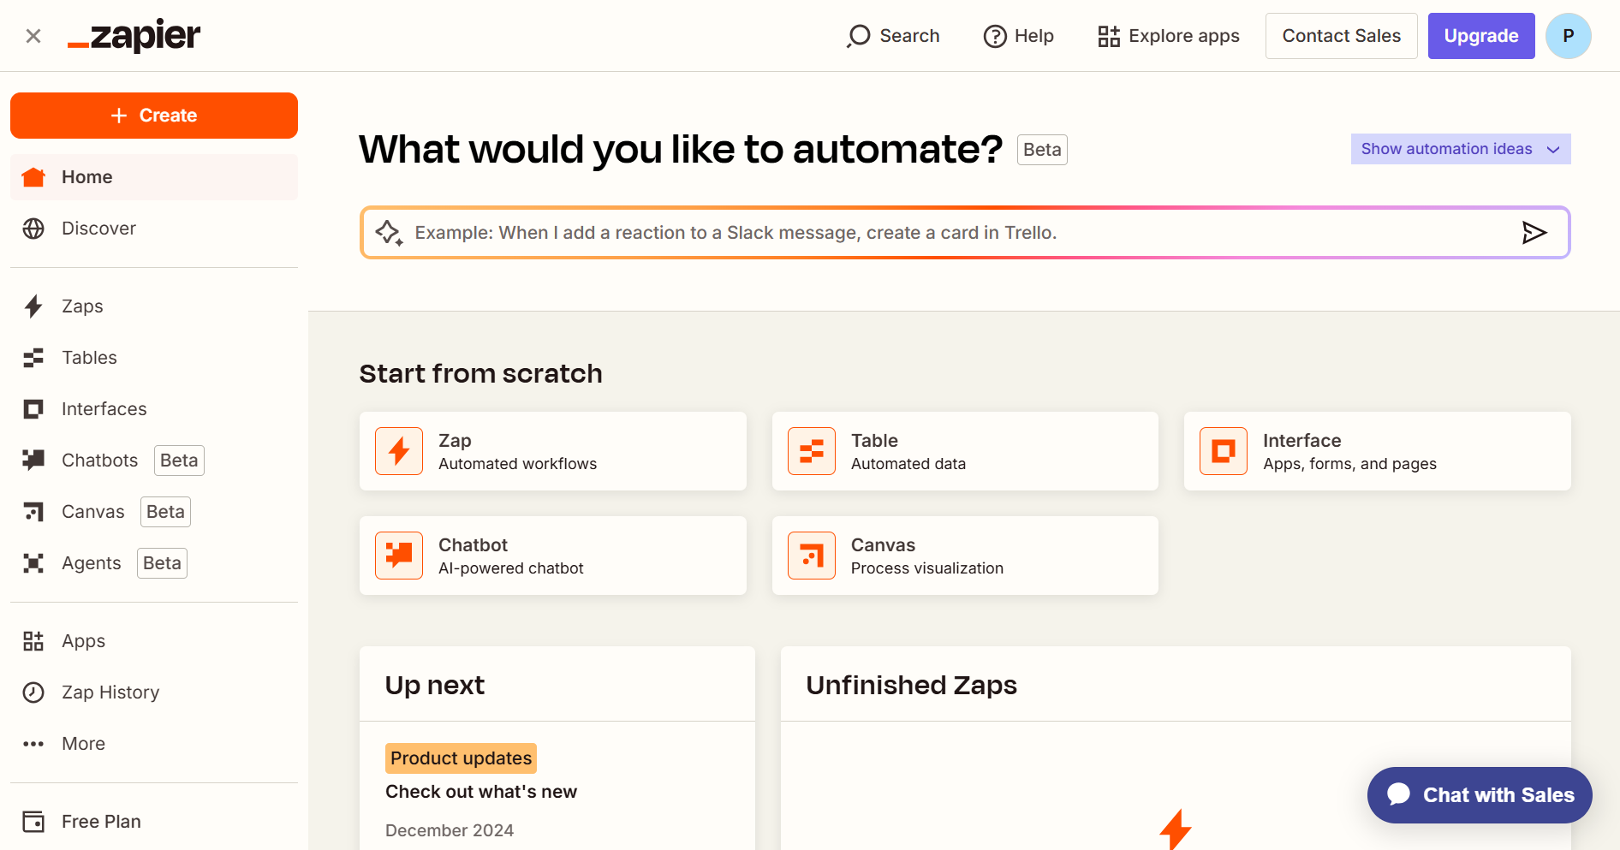1620x850 pixels.
Task: Click the Search magnifier icon
Action: 858,36
